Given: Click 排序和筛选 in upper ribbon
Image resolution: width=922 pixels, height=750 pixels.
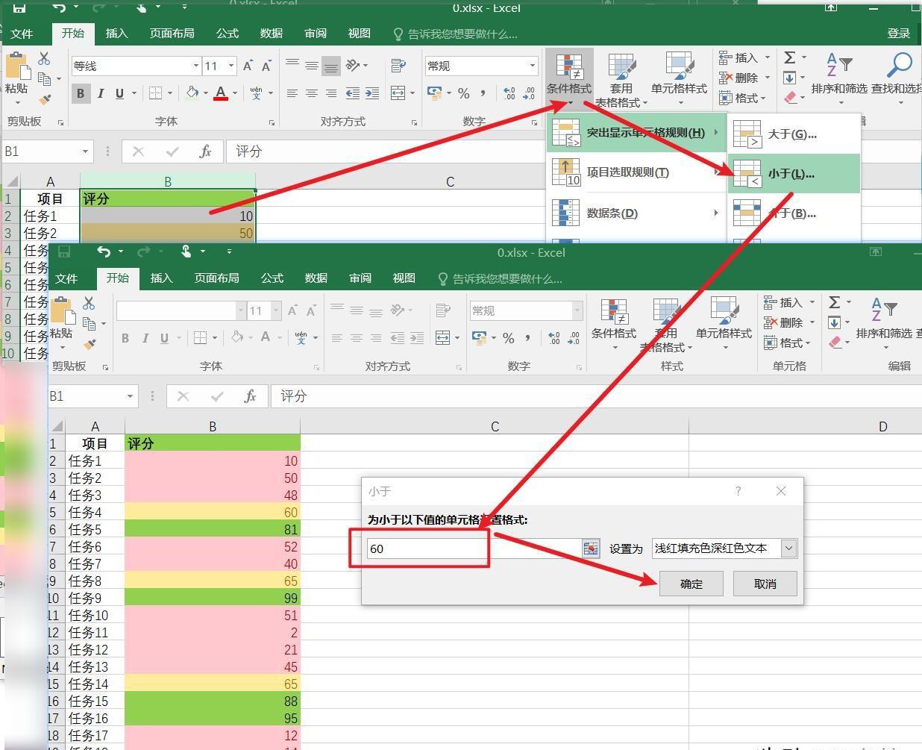Looking at the screenshot, I should [839, 75].
